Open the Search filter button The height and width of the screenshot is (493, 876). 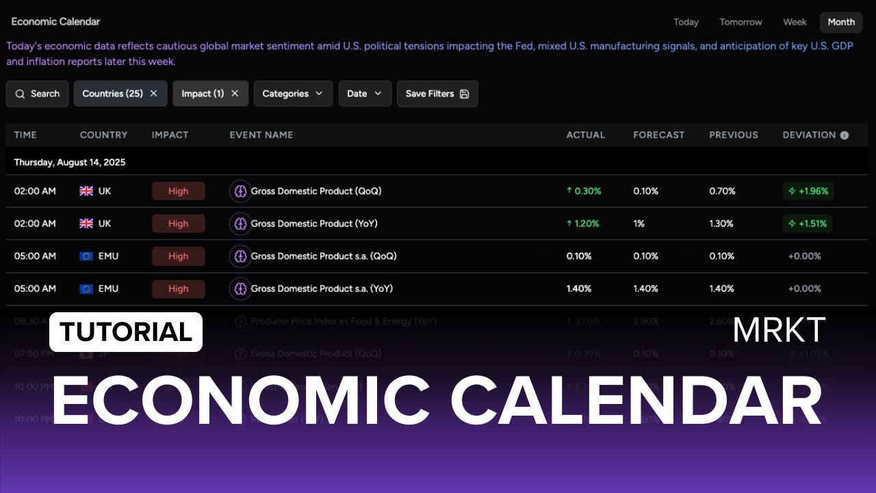click(37, 94)
